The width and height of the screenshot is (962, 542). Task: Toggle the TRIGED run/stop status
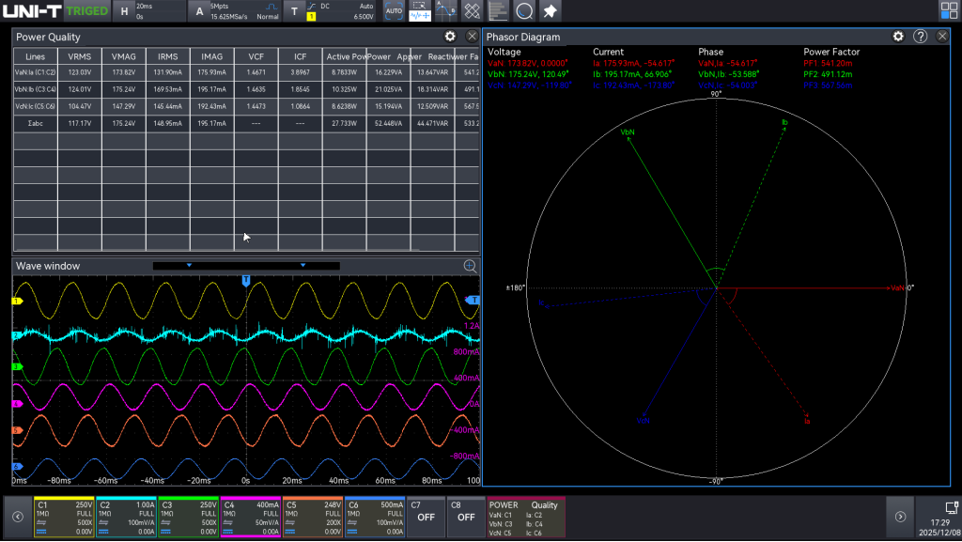(x=87, y=11)
